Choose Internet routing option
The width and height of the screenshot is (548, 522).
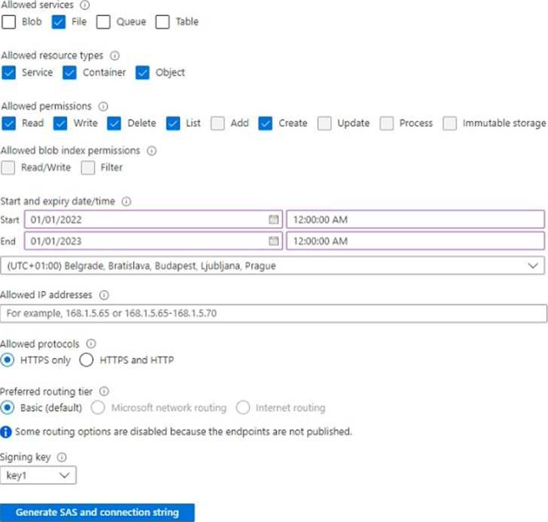click(243, 408)
